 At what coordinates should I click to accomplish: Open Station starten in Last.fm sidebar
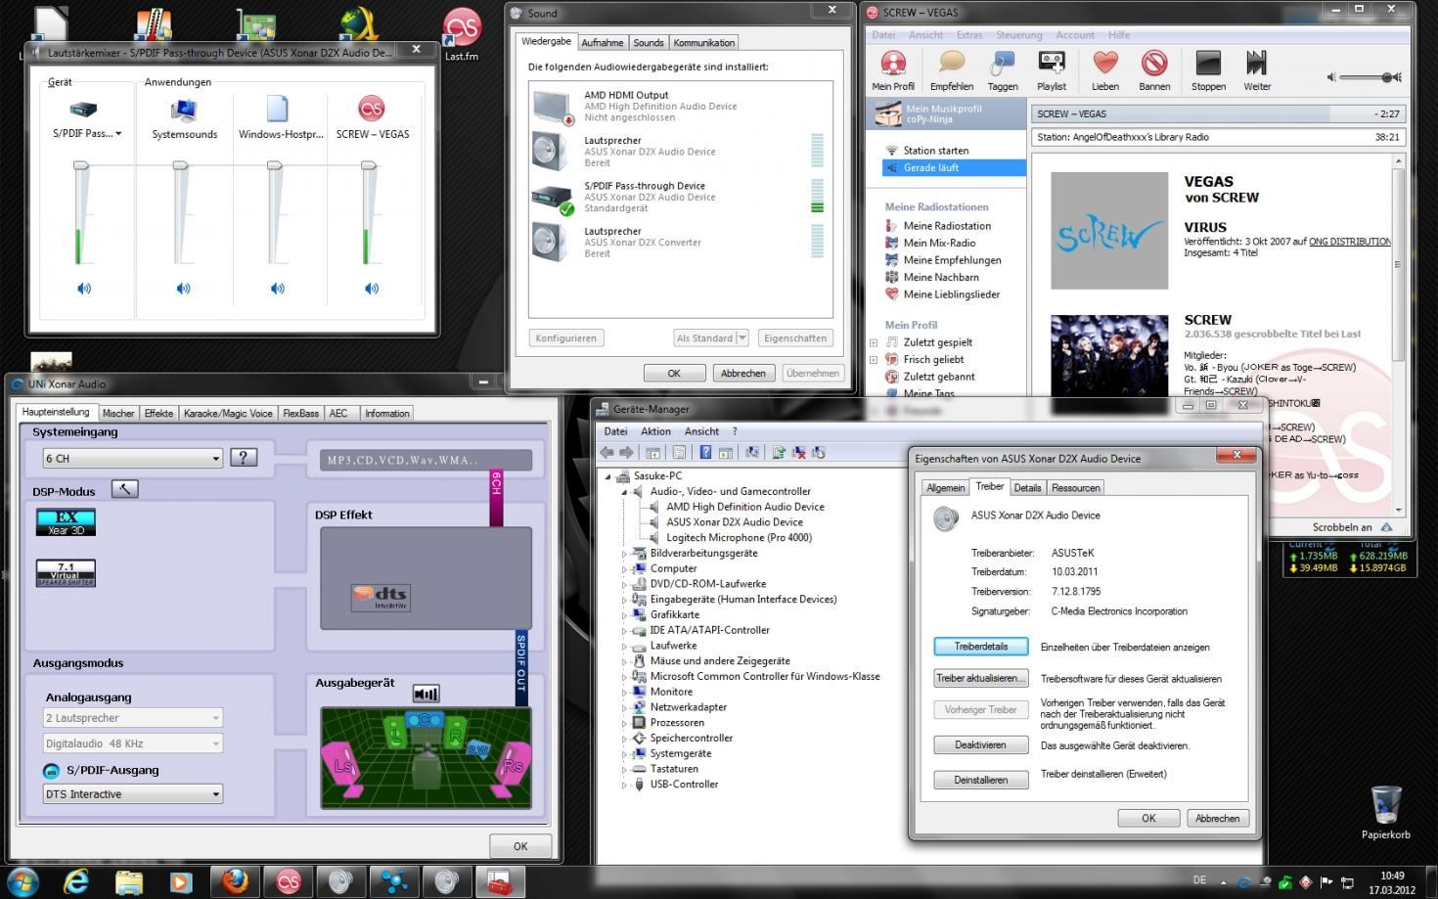coord(935,151)
